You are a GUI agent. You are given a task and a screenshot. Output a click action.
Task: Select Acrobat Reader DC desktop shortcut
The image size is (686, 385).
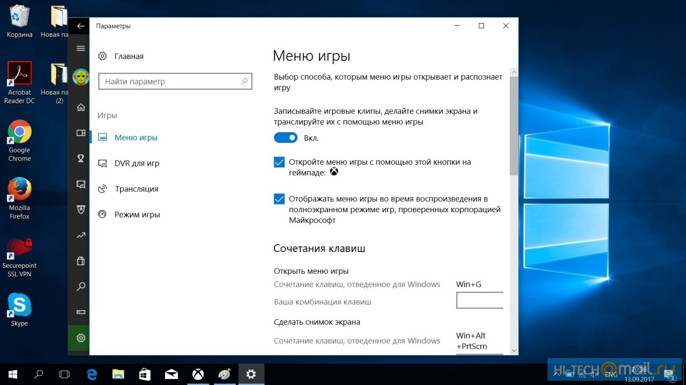(x=20, y=83)
